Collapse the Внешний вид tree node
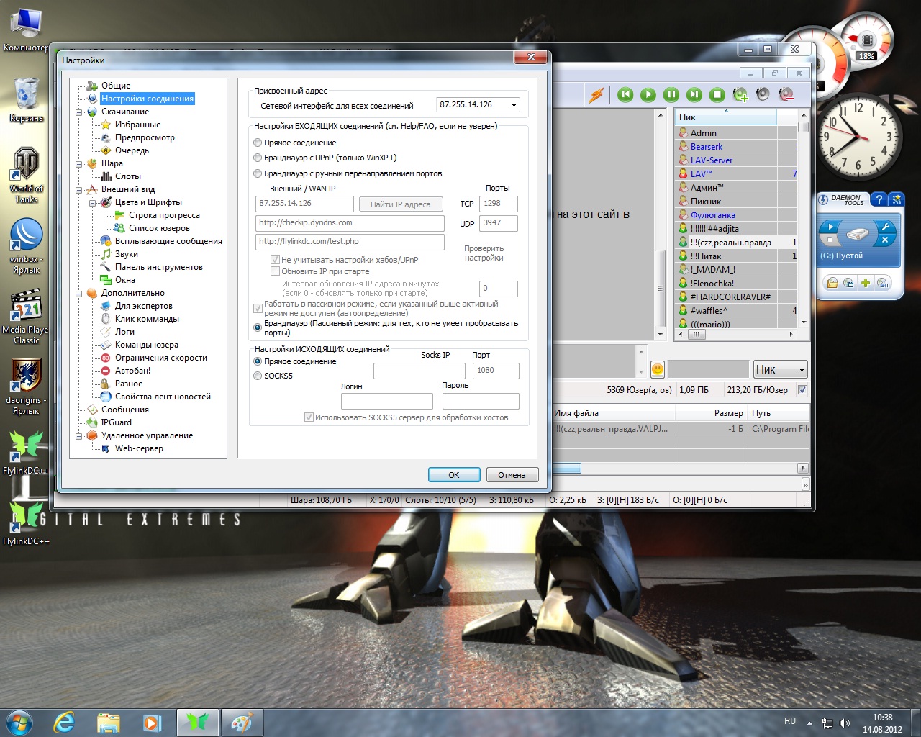The width and height of the screenshot is (921, 737). click(x=79, y=190)
